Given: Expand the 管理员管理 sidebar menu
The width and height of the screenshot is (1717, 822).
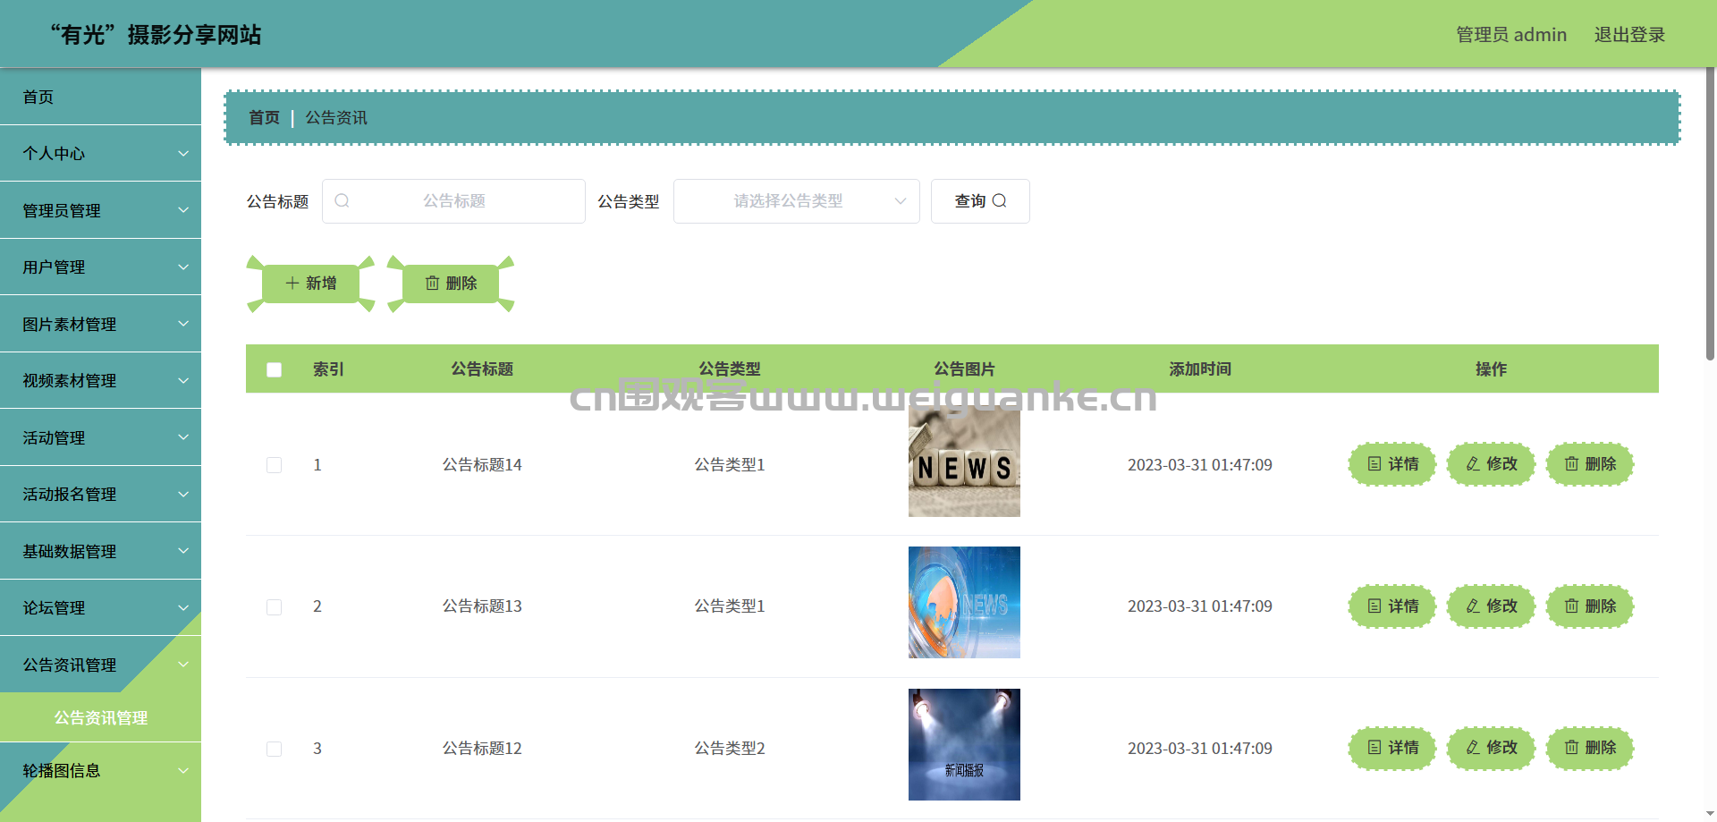Looking at the screenshot, I should click(x=100, y=210).
